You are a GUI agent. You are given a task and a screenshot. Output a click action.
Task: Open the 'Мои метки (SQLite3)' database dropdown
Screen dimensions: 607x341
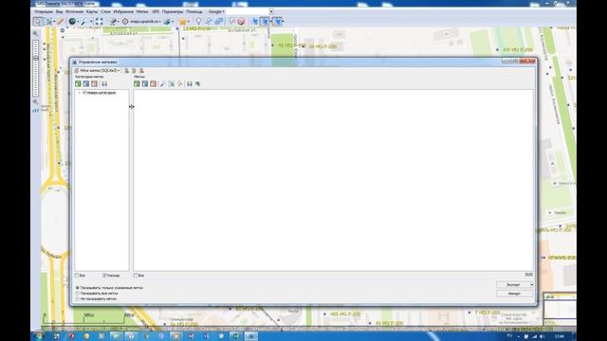coord(97,71)
